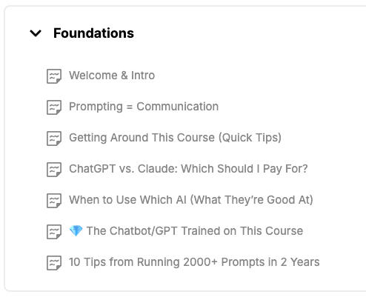366x300 pixels.
Task: Click (What They're Good At) text
Action: tap(251, 200)
